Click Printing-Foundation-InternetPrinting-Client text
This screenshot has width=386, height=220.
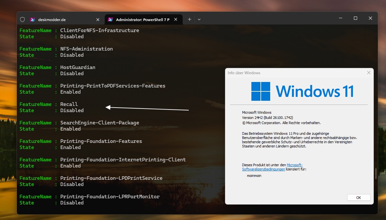point(123,159)
